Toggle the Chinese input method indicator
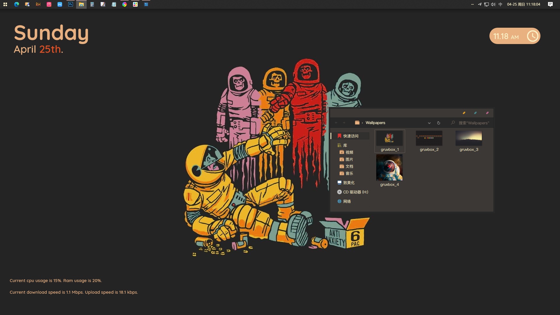 click(501, 4)
